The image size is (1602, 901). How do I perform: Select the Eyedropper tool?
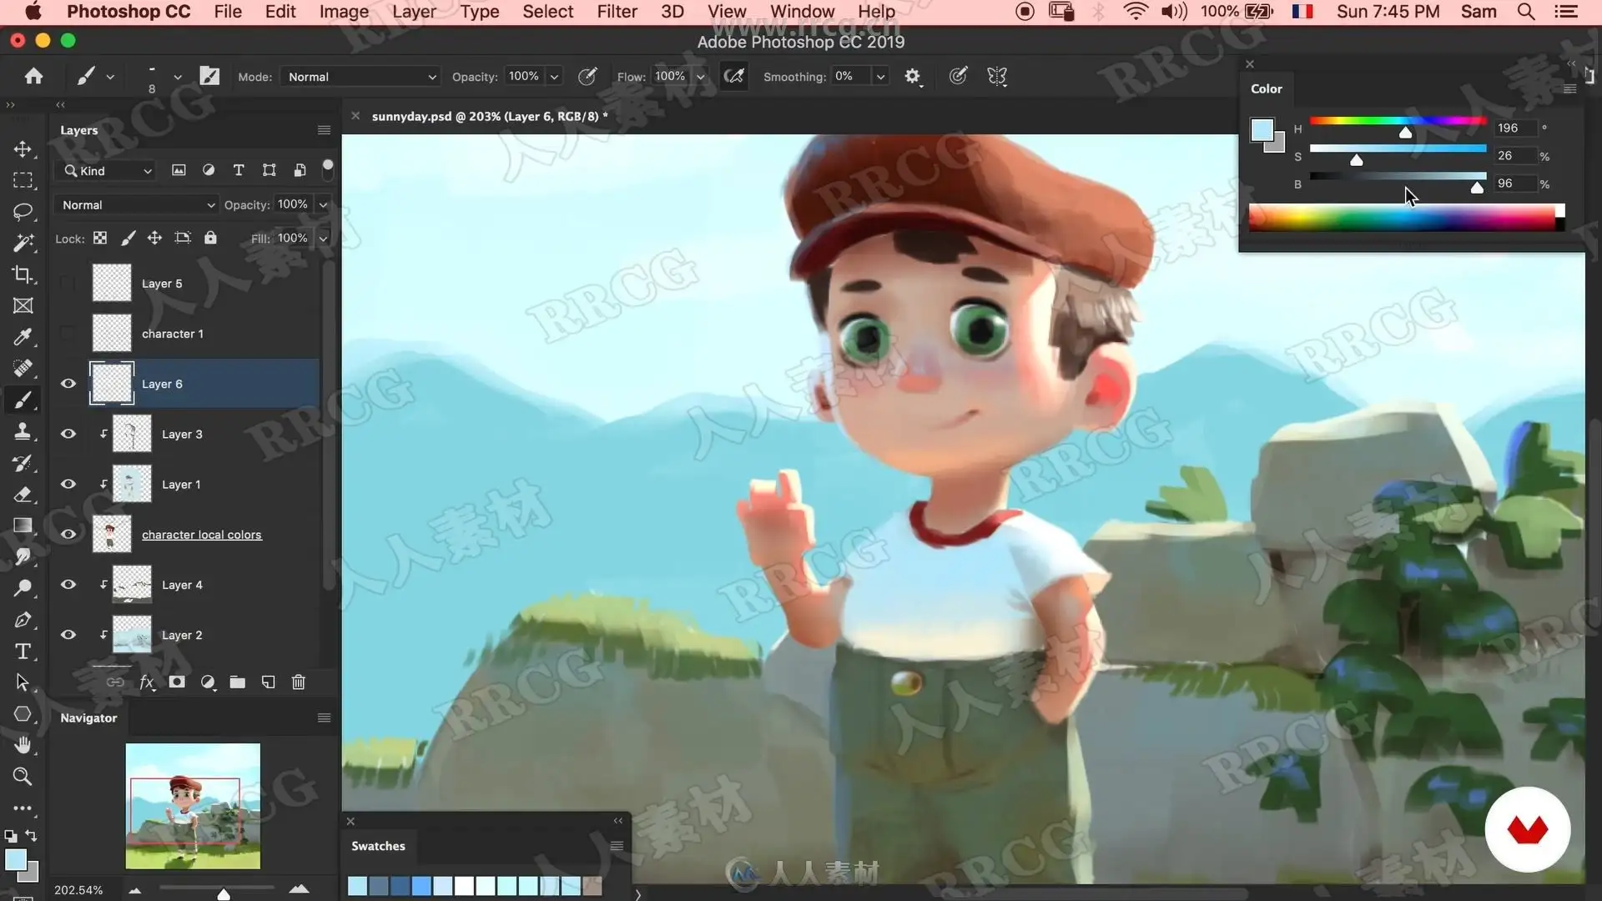(23, 337)
